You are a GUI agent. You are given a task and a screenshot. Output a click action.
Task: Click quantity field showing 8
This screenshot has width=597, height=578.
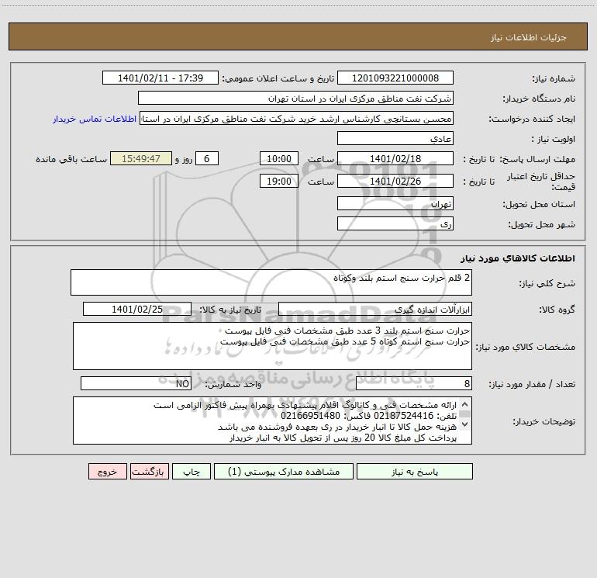point(414,384)
